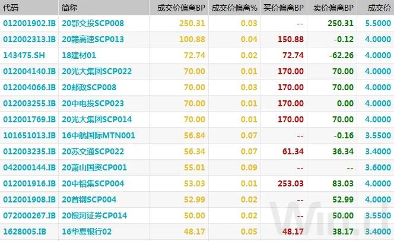Click trade price 3.6000 for 20萧山国资CP001
The height and width of the screenshot is (241, 394).
point(378,167)
